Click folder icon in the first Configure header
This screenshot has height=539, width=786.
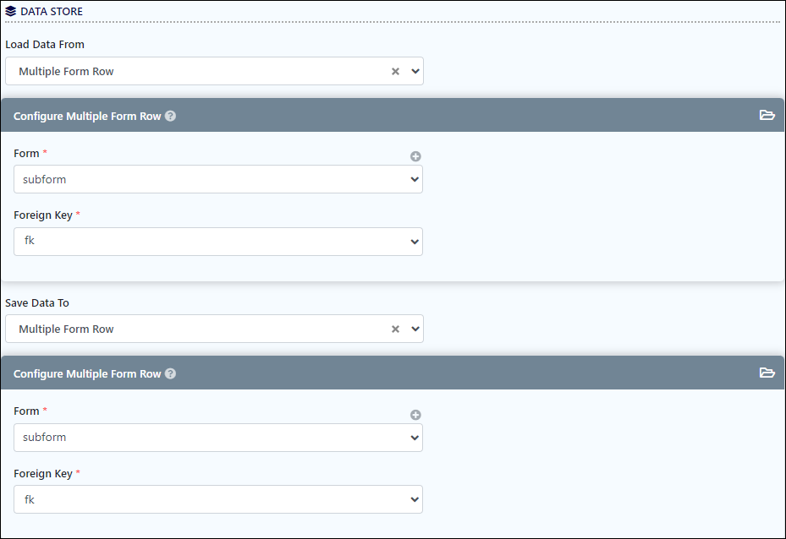coord(767,115)
